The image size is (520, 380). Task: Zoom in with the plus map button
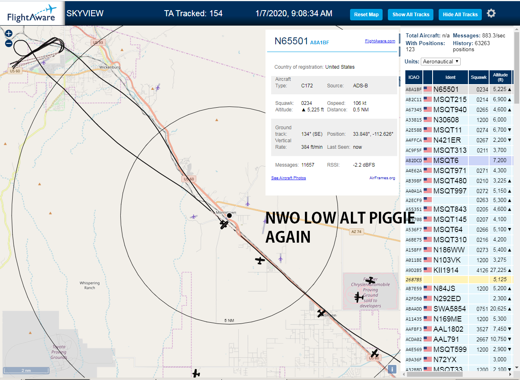9,34
